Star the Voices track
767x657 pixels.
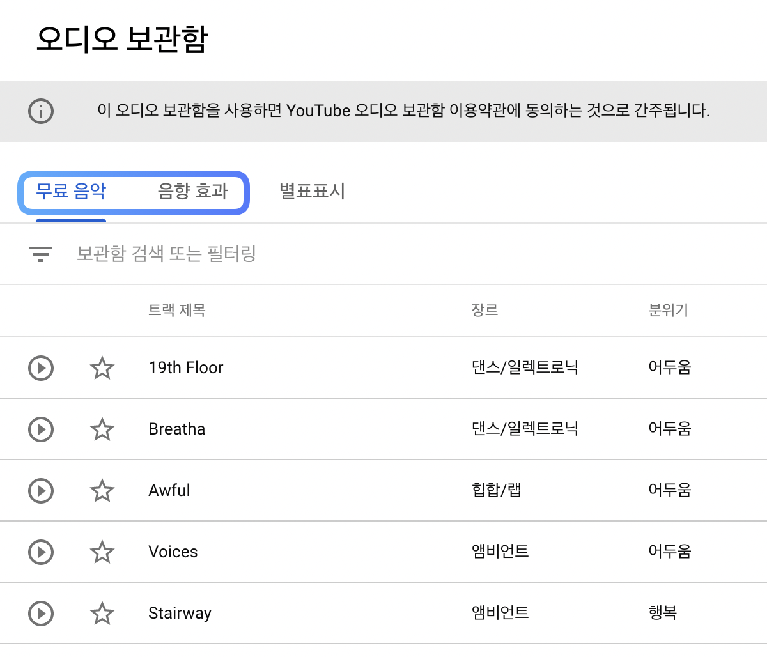tap(102, 552)
